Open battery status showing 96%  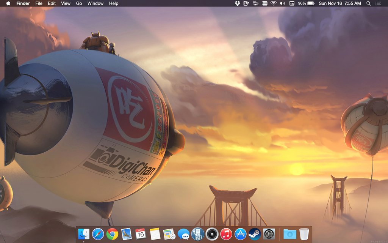306,3
